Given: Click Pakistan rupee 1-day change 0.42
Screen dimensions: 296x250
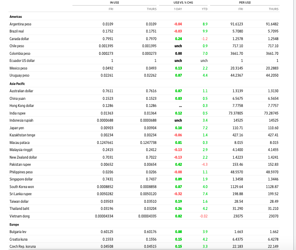Looking at the screenshot, I should 179,164.
